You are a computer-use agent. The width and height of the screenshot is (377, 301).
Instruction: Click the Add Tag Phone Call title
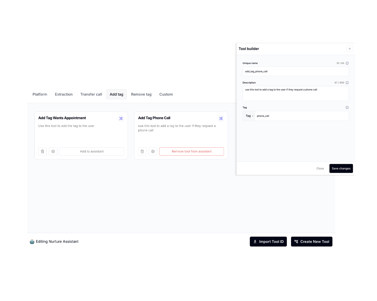point(154,118)
